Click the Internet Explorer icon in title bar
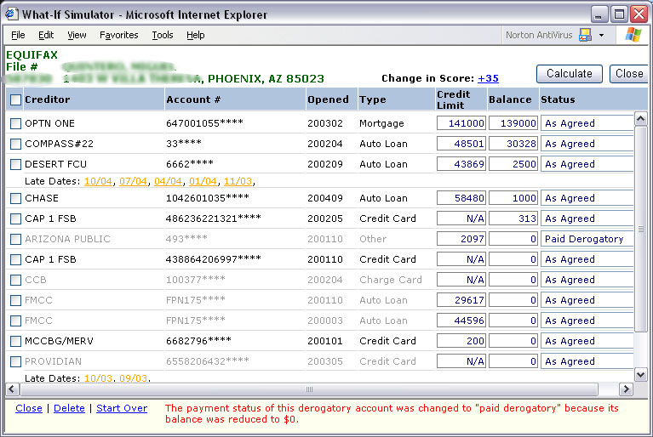653x437 pixels. pyautogui.click(x=11, y=14)
